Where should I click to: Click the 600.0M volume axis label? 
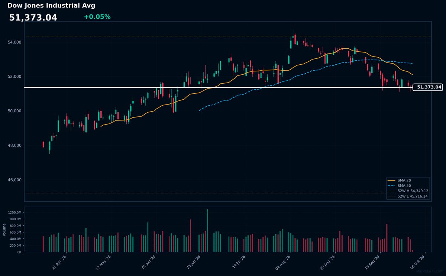[x=15, y=232]
